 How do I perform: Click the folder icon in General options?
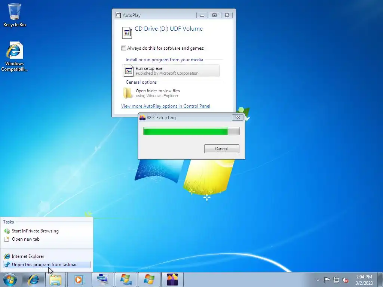pos(128,93)
